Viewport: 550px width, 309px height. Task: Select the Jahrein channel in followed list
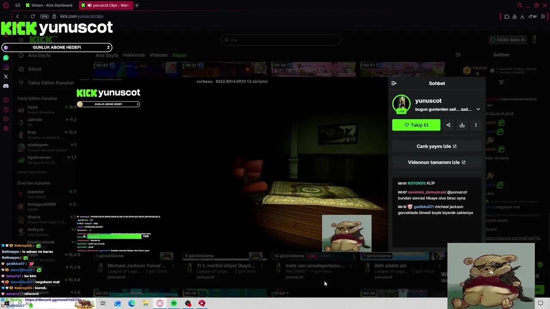tap(46, 122)
